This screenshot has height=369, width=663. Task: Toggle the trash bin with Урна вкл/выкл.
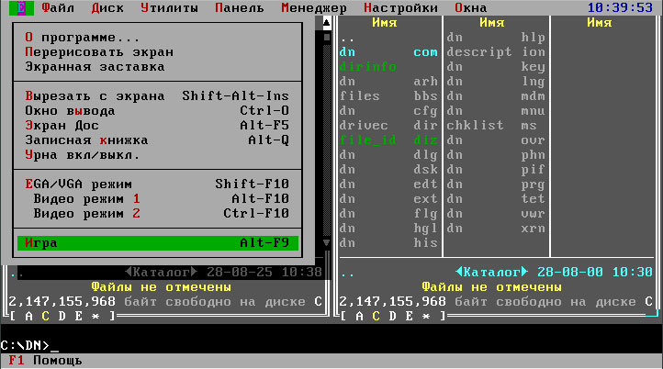(x=83, y=155)
